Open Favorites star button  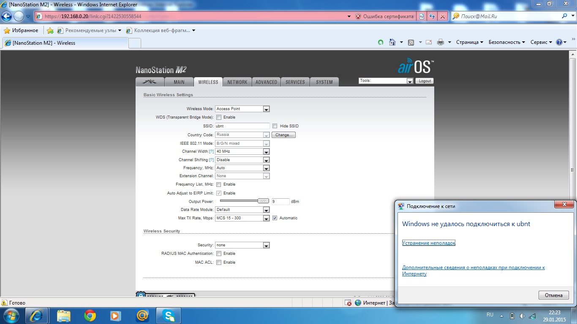coord(21,30)
